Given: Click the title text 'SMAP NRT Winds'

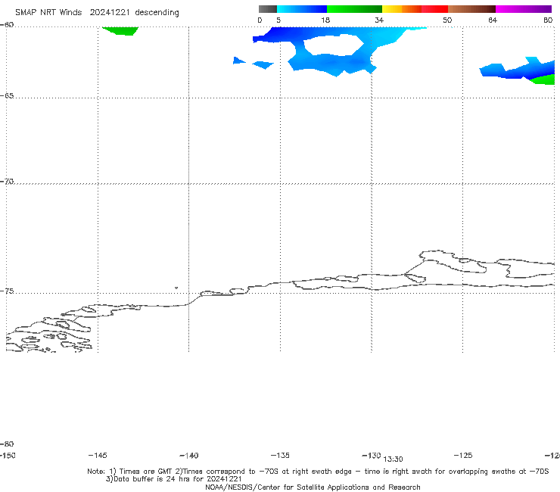Looking at the screenshot, I should [48, 13].
